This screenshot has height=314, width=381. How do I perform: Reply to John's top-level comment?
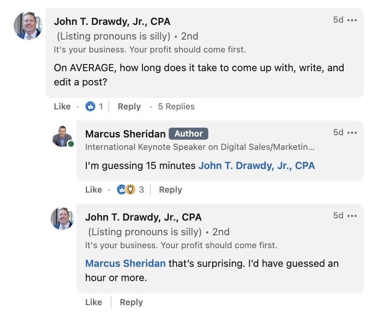pyautogui.click(x=129, y=107)
